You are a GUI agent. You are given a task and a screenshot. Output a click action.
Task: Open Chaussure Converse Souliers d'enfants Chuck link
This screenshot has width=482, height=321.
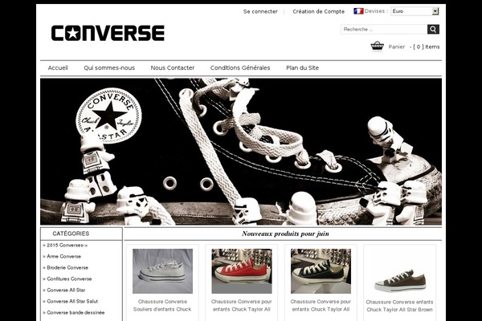point(162,305)
